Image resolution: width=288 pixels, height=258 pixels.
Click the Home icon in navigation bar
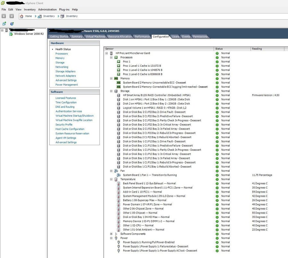coord(21,16)
